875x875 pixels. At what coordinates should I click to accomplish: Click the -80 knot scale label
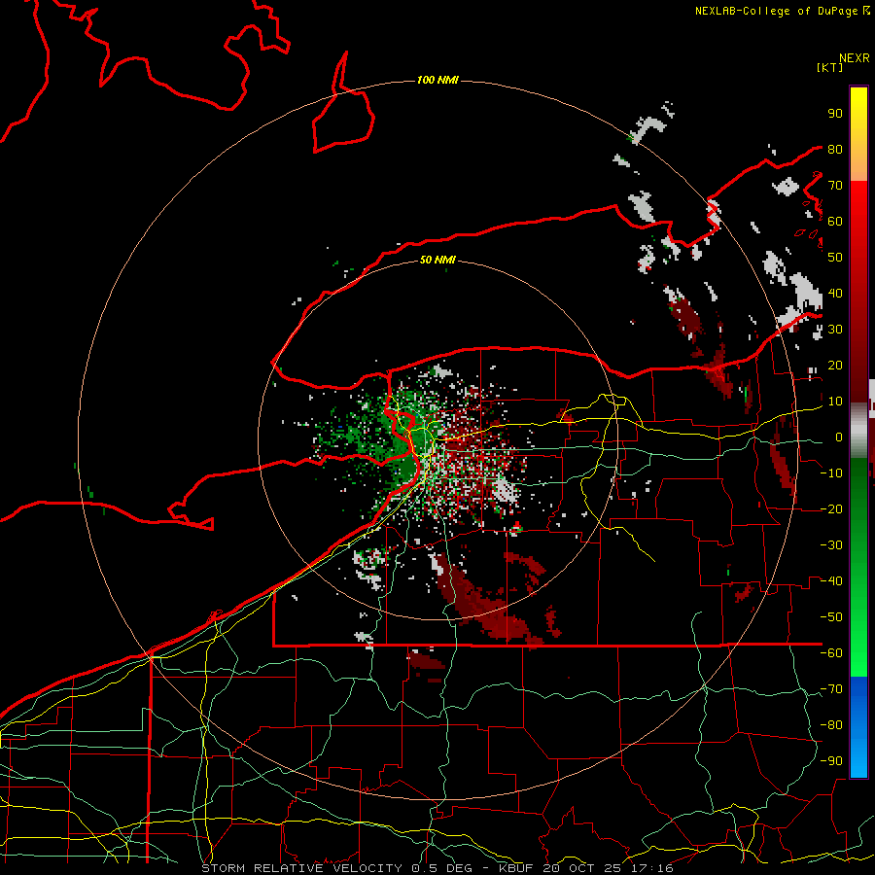click(831, 725)
